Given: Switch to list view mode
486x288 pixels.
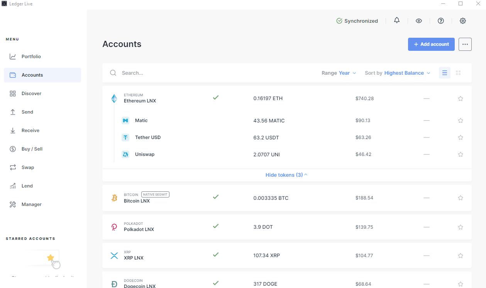Looking at the screenshot, I should [445, 73].
